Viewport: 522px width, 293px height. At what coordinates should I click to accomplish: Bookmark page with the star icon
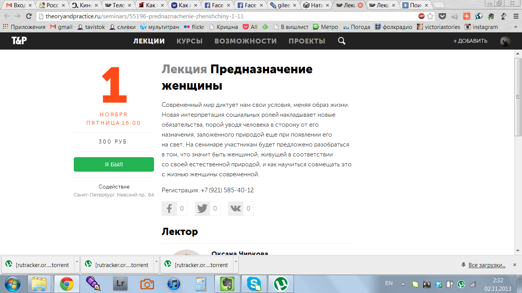tap(430, 16)
